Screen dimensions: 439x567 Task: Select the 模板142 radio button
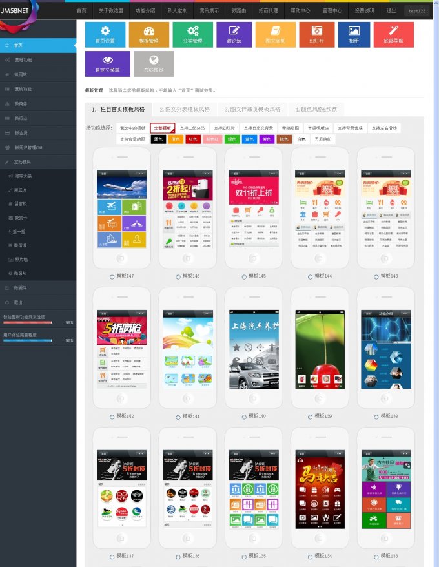coord(112,417)
